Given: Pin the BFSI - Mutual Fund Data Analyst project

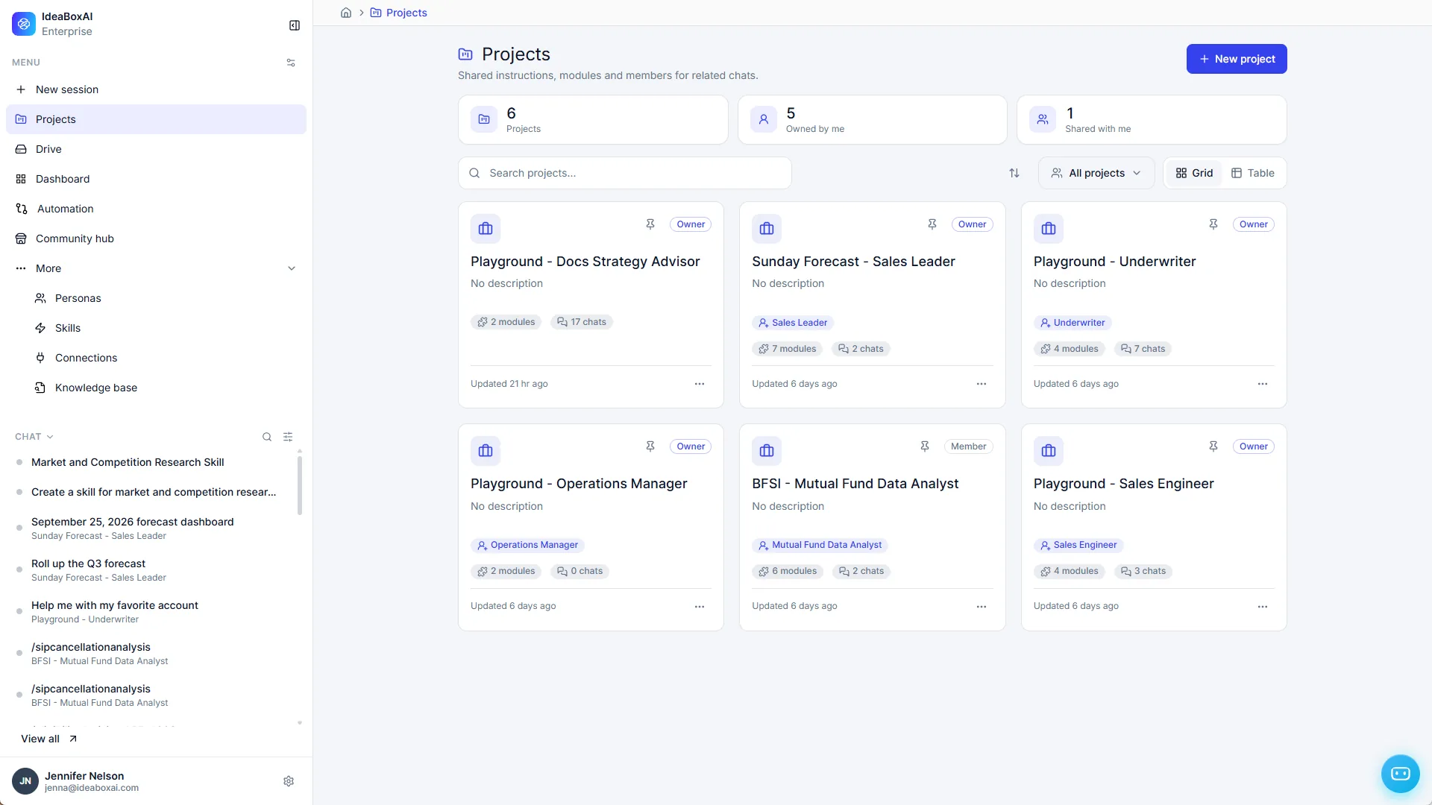Looking at the screenshot, I should (x=925, y=446).
